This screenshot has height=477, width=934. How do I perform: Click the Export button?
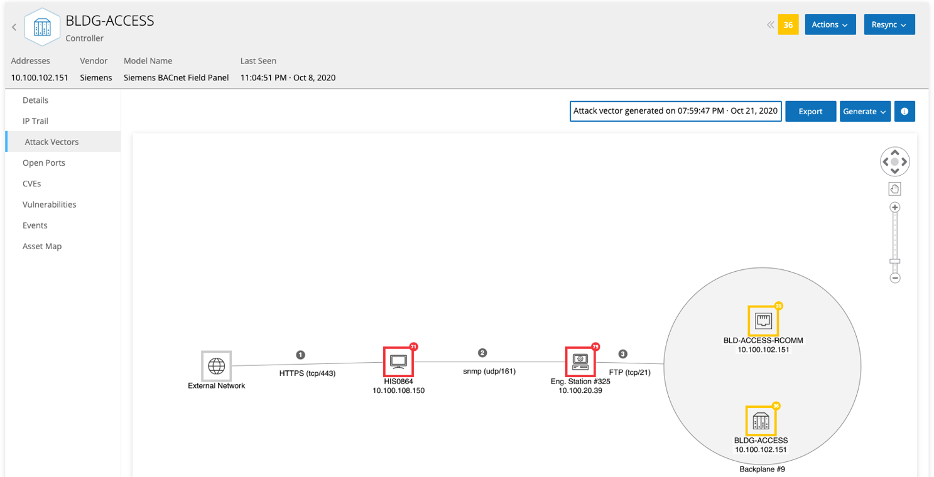[810, 111]
